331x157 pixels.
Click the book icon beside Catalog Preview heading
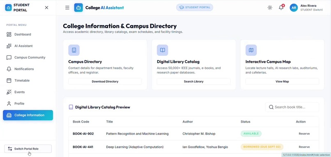(x=71, y=107)
